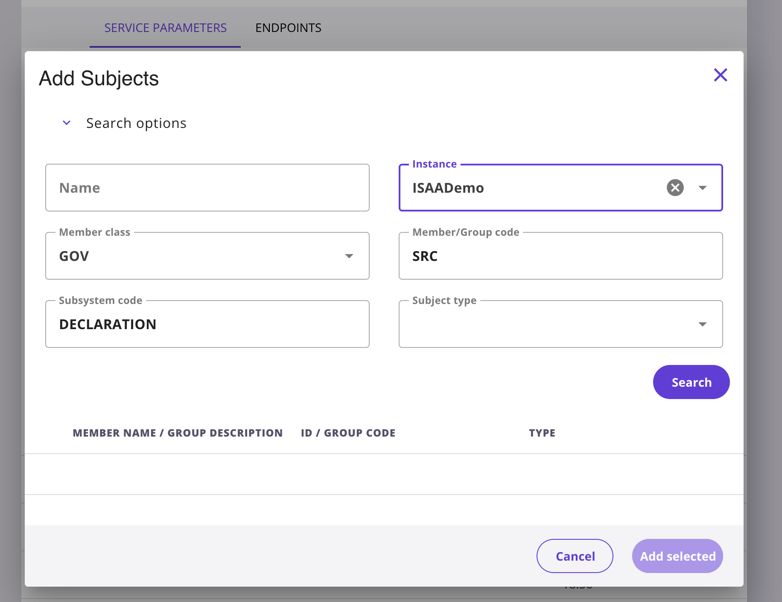The image size is (782, 602).
Task: Cancel the Add Subjects dialog
Action: (x=575, y=556)
